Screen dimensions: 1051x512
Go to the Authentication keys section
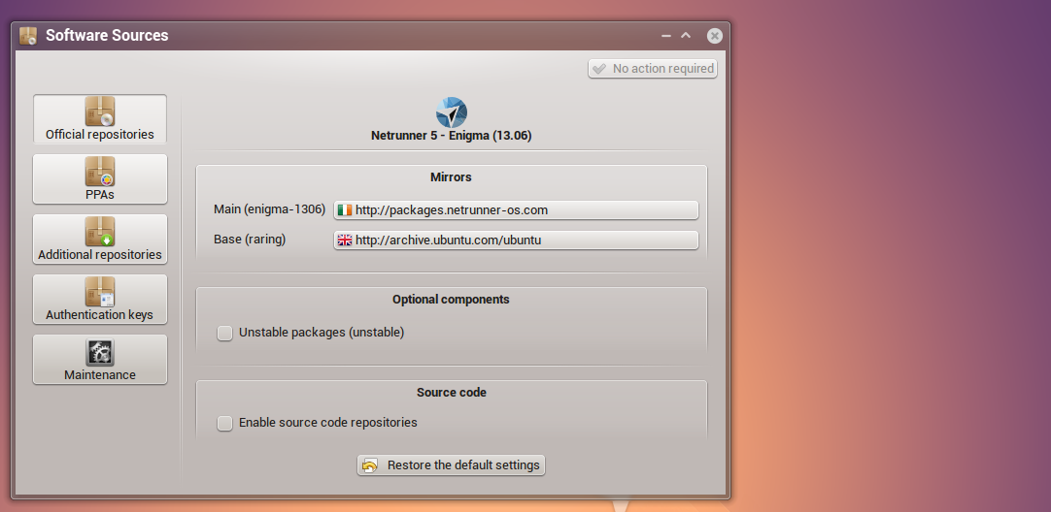(100, 300)
